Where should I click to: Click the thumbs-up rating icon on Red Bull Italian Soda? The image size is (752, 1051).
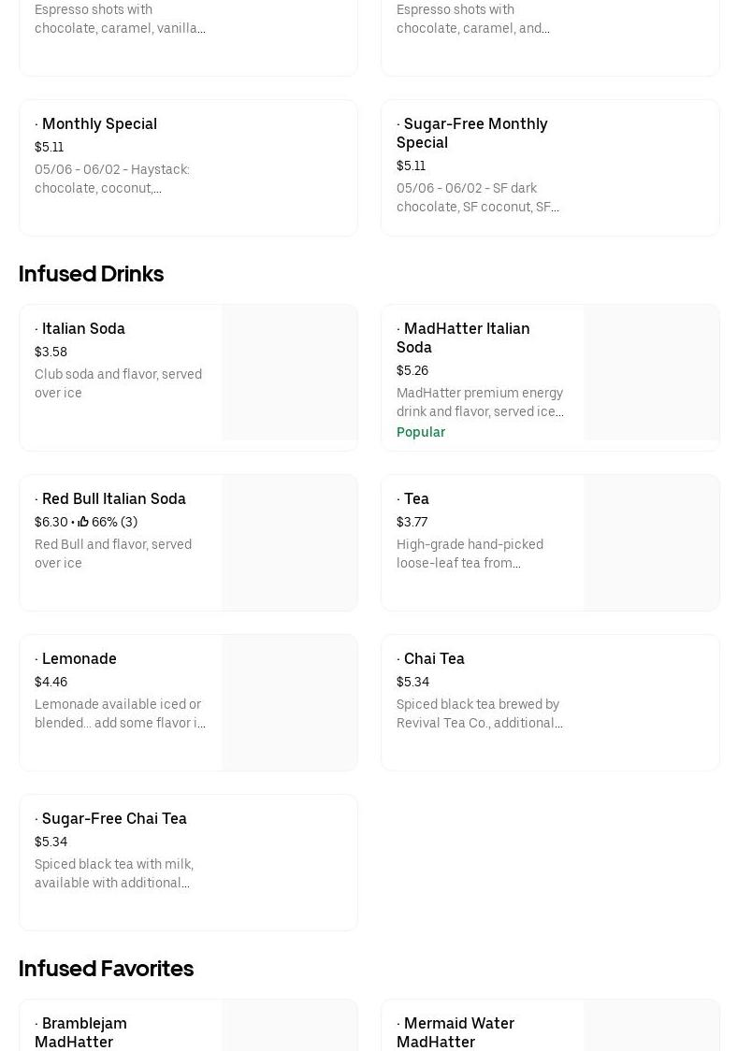[x=83, y=522]
